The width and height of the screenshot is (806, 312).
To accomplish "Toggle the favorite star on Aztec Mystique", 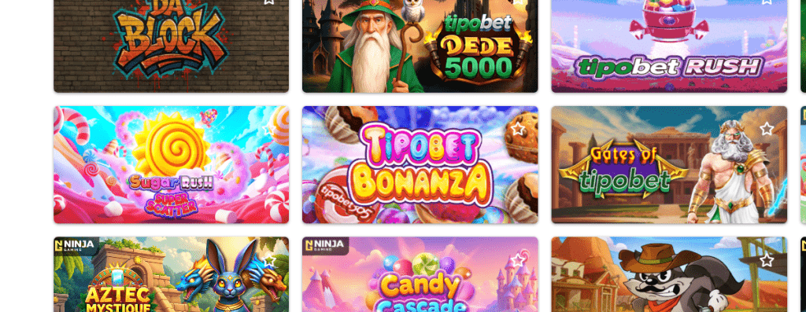I will coord(268,260).
